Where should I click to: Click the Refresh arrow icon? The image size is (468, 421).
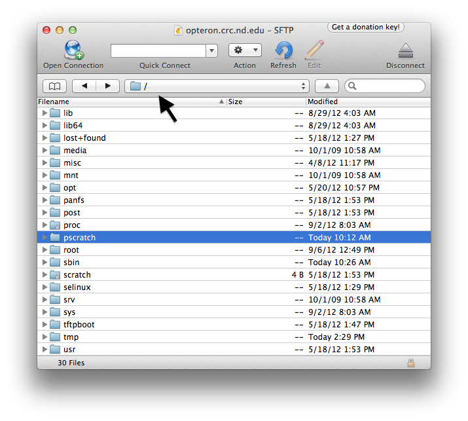point(283,50)
